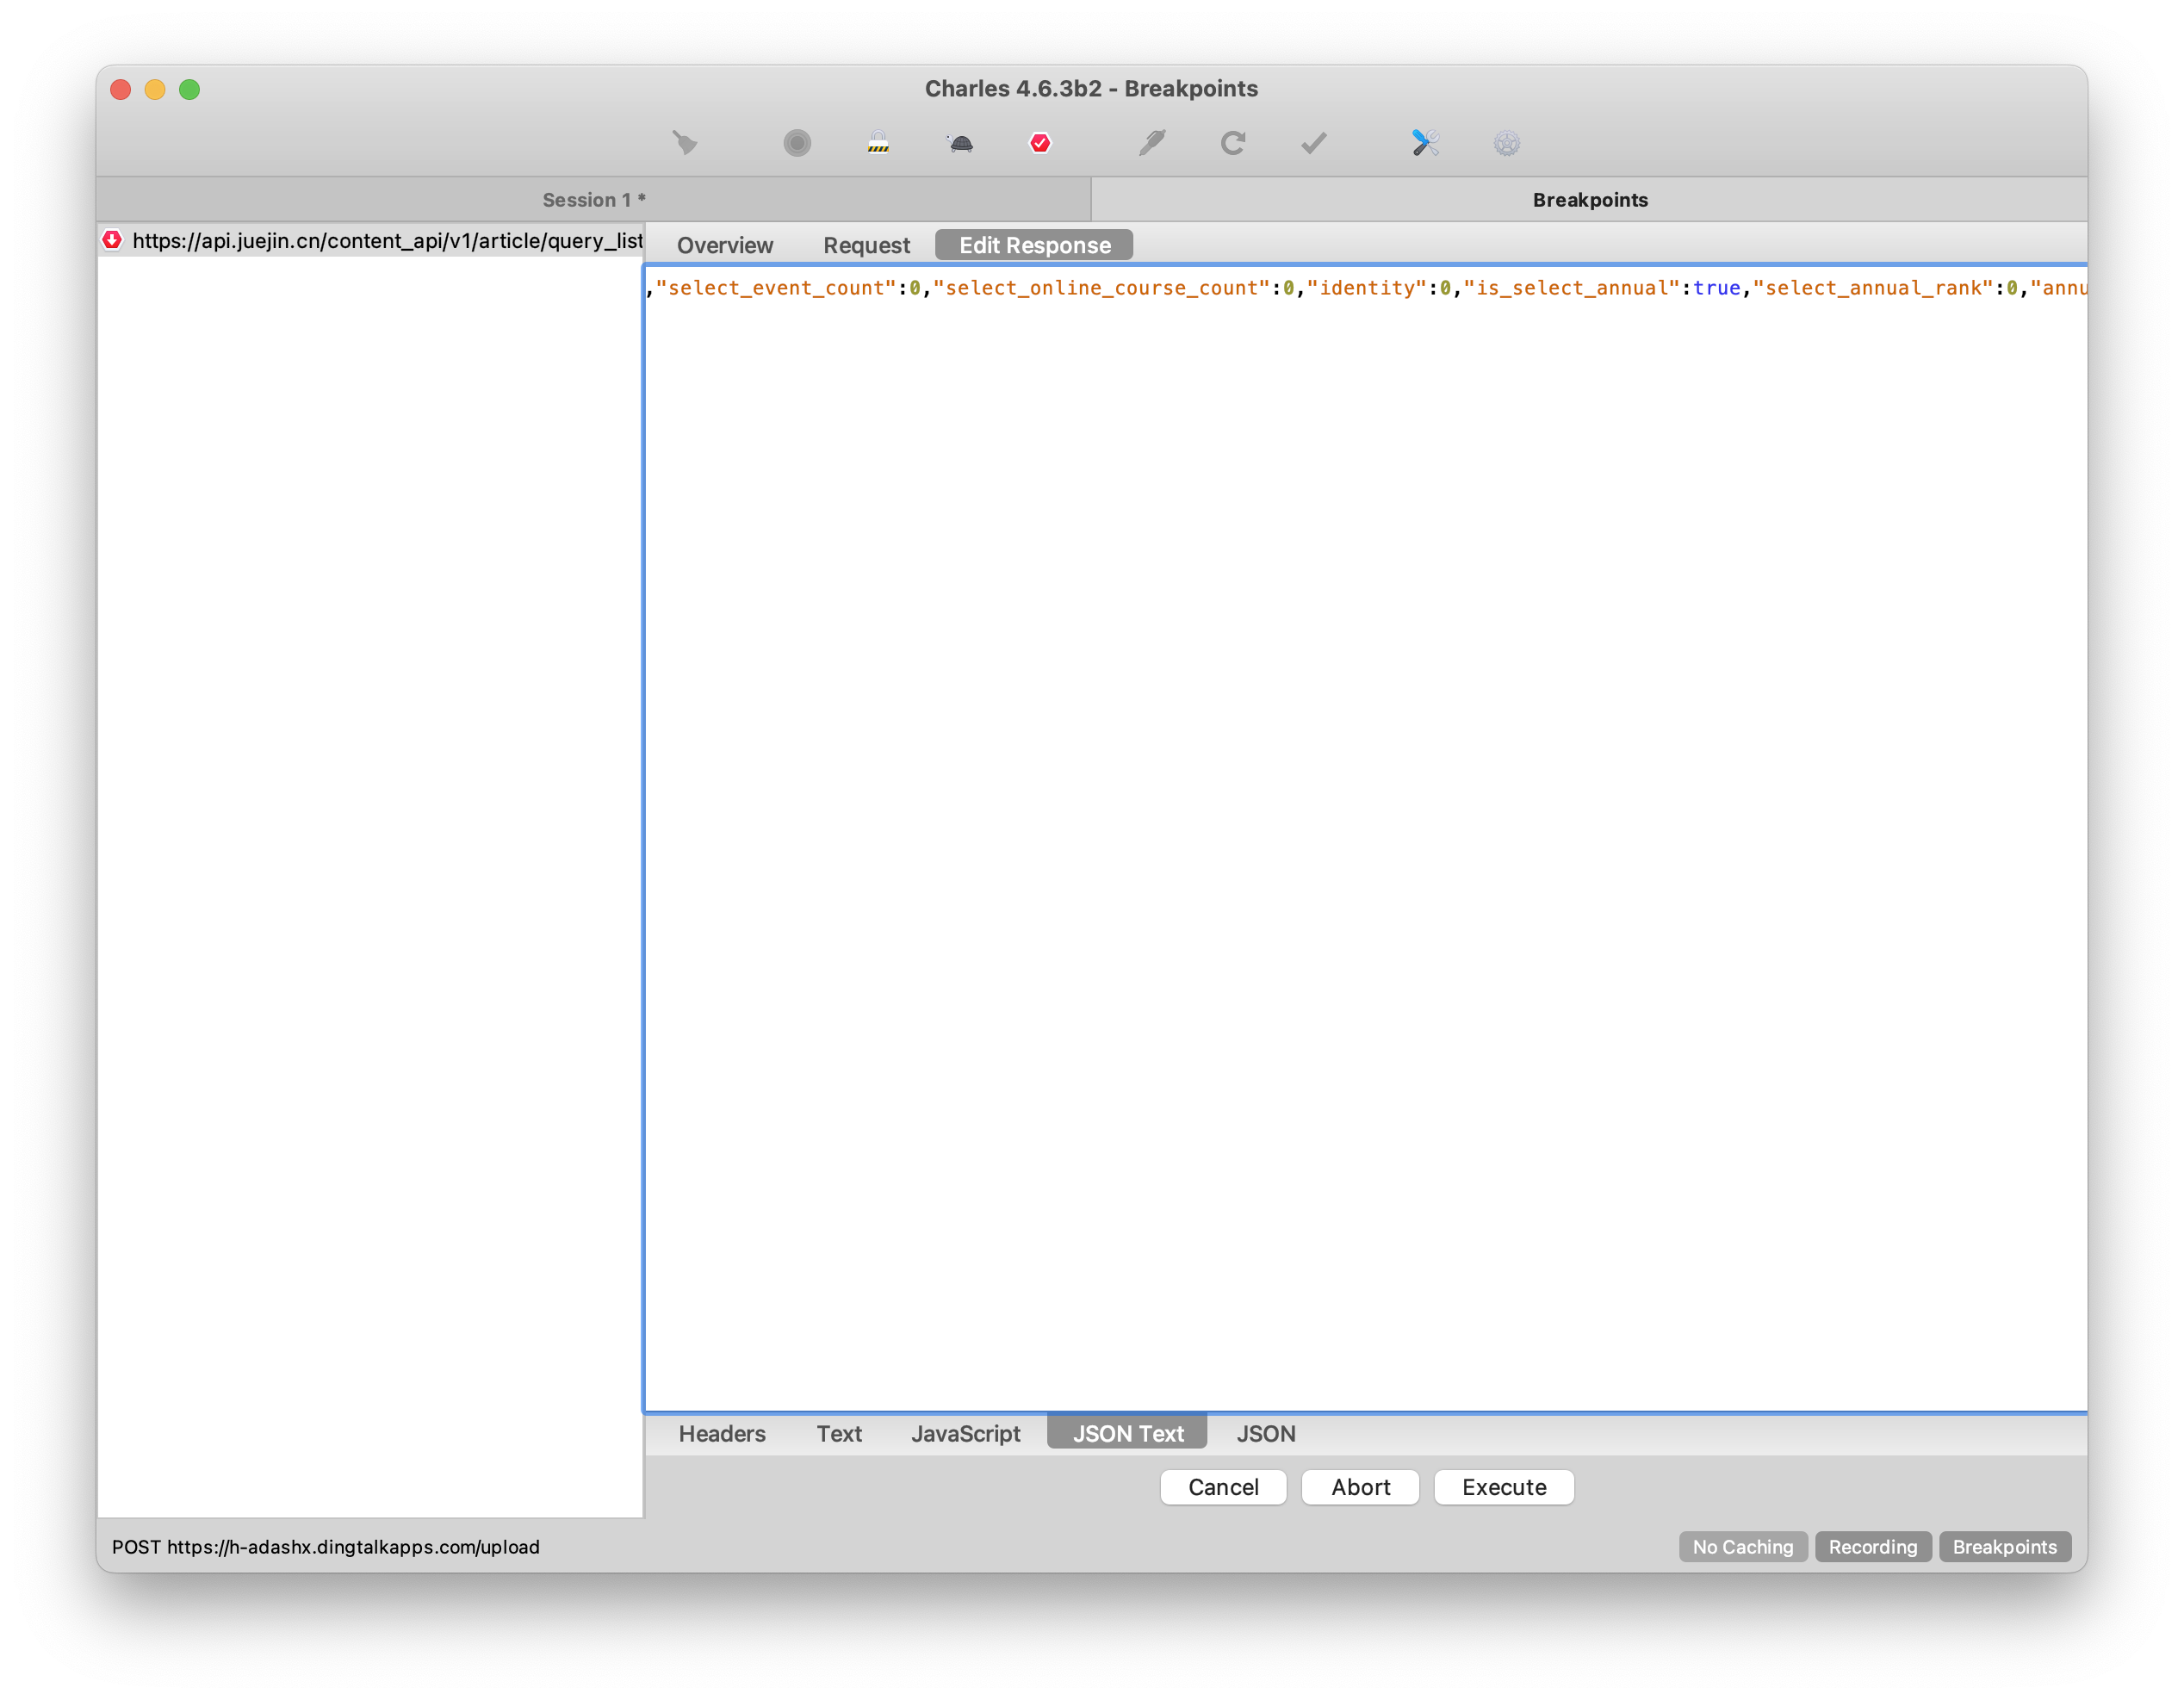2184x1700 pixels.
Task: Open the Tools wrench icon
Action: point(1425,143)
